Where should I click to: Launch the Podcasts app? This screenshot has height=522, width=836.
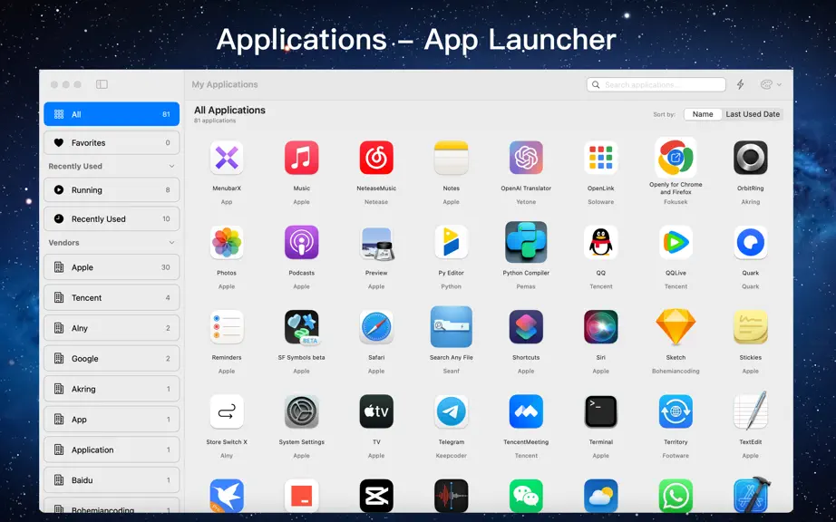301,242
